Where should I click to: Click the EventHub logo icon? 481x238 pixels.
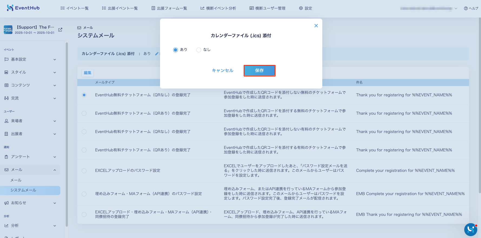pos(10,8)
